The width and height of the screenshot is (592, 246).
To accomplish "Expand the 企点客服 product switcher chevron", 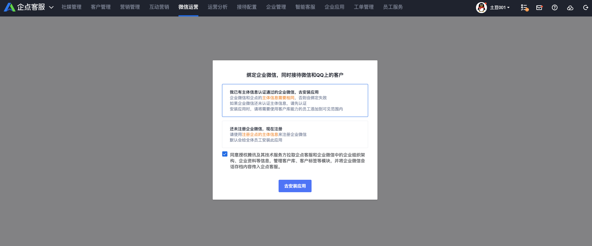I will [x=51, y=7].
